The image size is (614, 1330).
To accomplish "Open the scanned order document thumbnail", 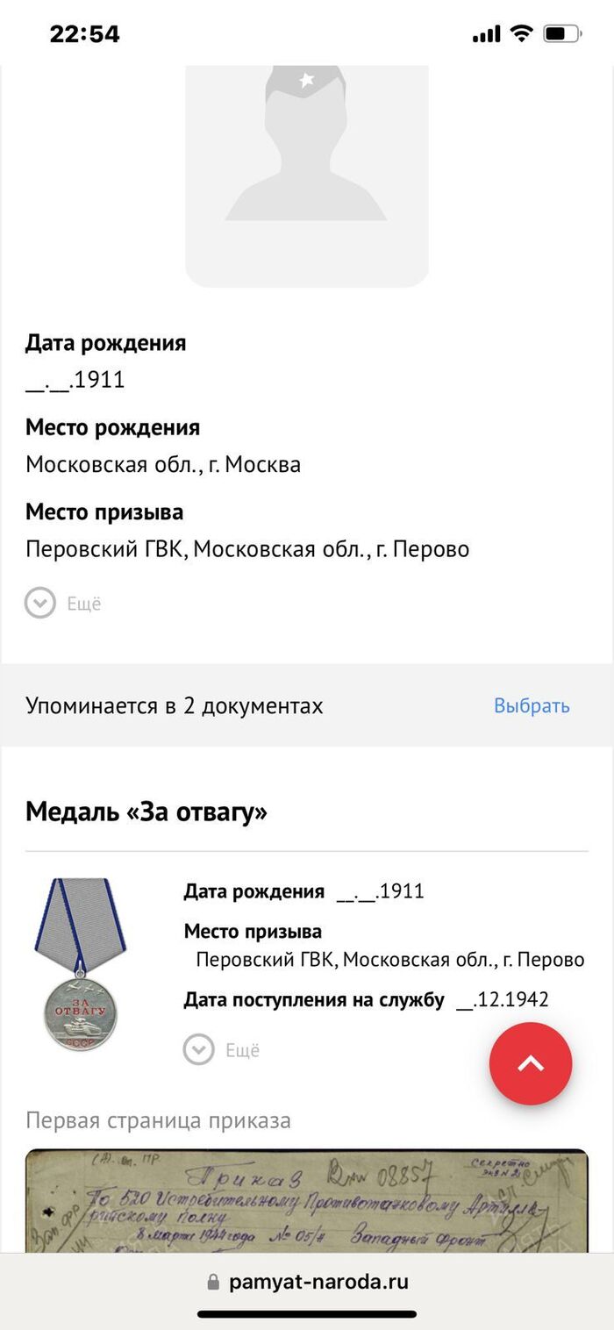I will coord(306,1200).
